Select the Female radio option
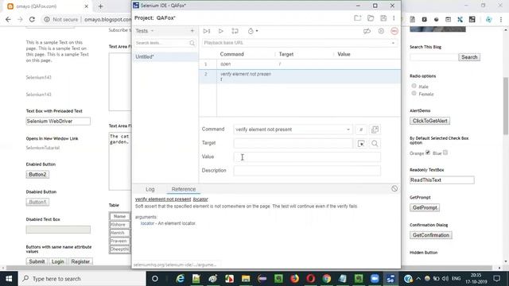 point(414,94)
